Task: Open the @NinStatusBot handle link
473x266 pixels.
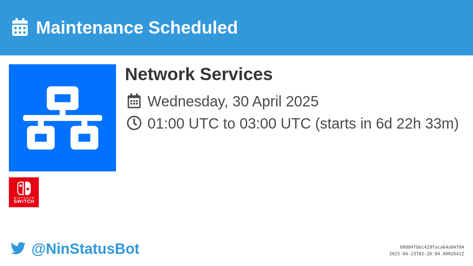Action: 85,249
